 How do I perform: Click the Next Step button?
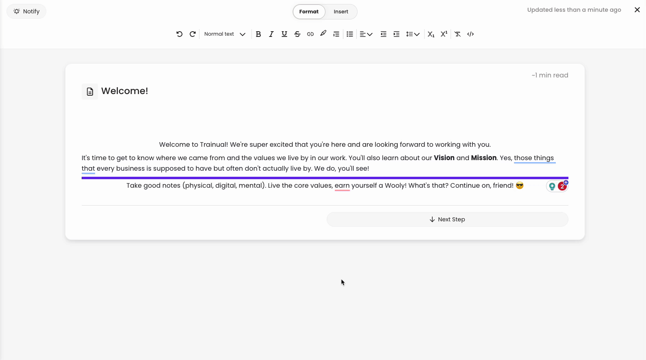pyautogui.click(x=447, y=219)
